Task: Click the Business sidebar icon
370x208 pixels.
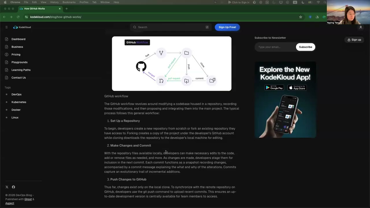Action: coord(7,47)
